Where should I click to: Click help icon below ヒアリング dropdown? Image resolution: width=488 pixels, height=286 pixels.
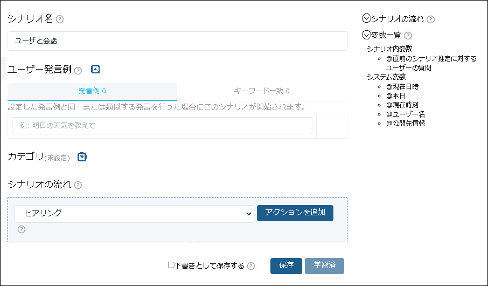click(22, 229)
